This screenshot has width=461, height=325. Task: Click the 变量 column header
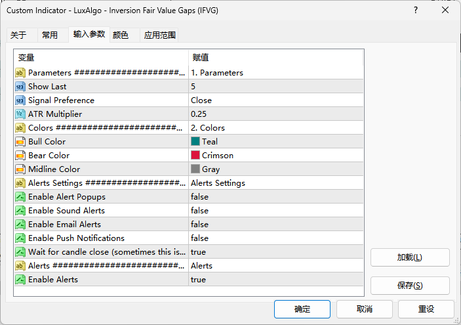click(101, 58)
